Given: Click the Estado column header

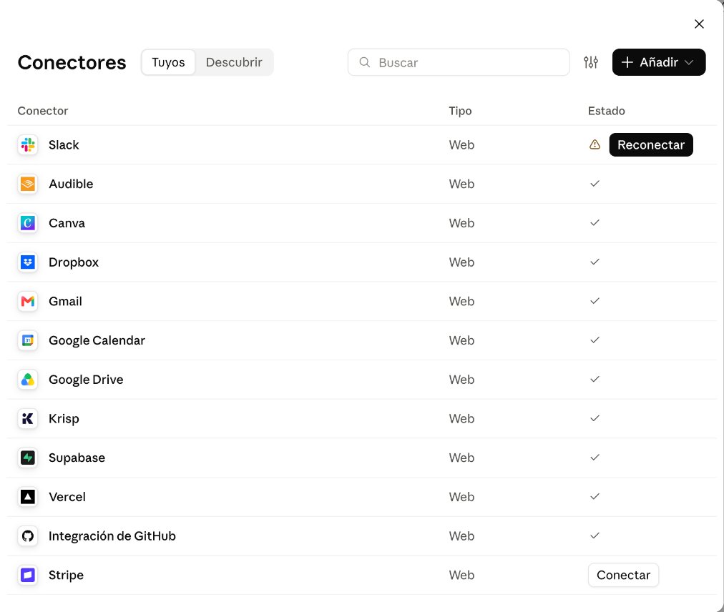Looking at the screenshot, I should pyautogui.click(x=606, y=111).
